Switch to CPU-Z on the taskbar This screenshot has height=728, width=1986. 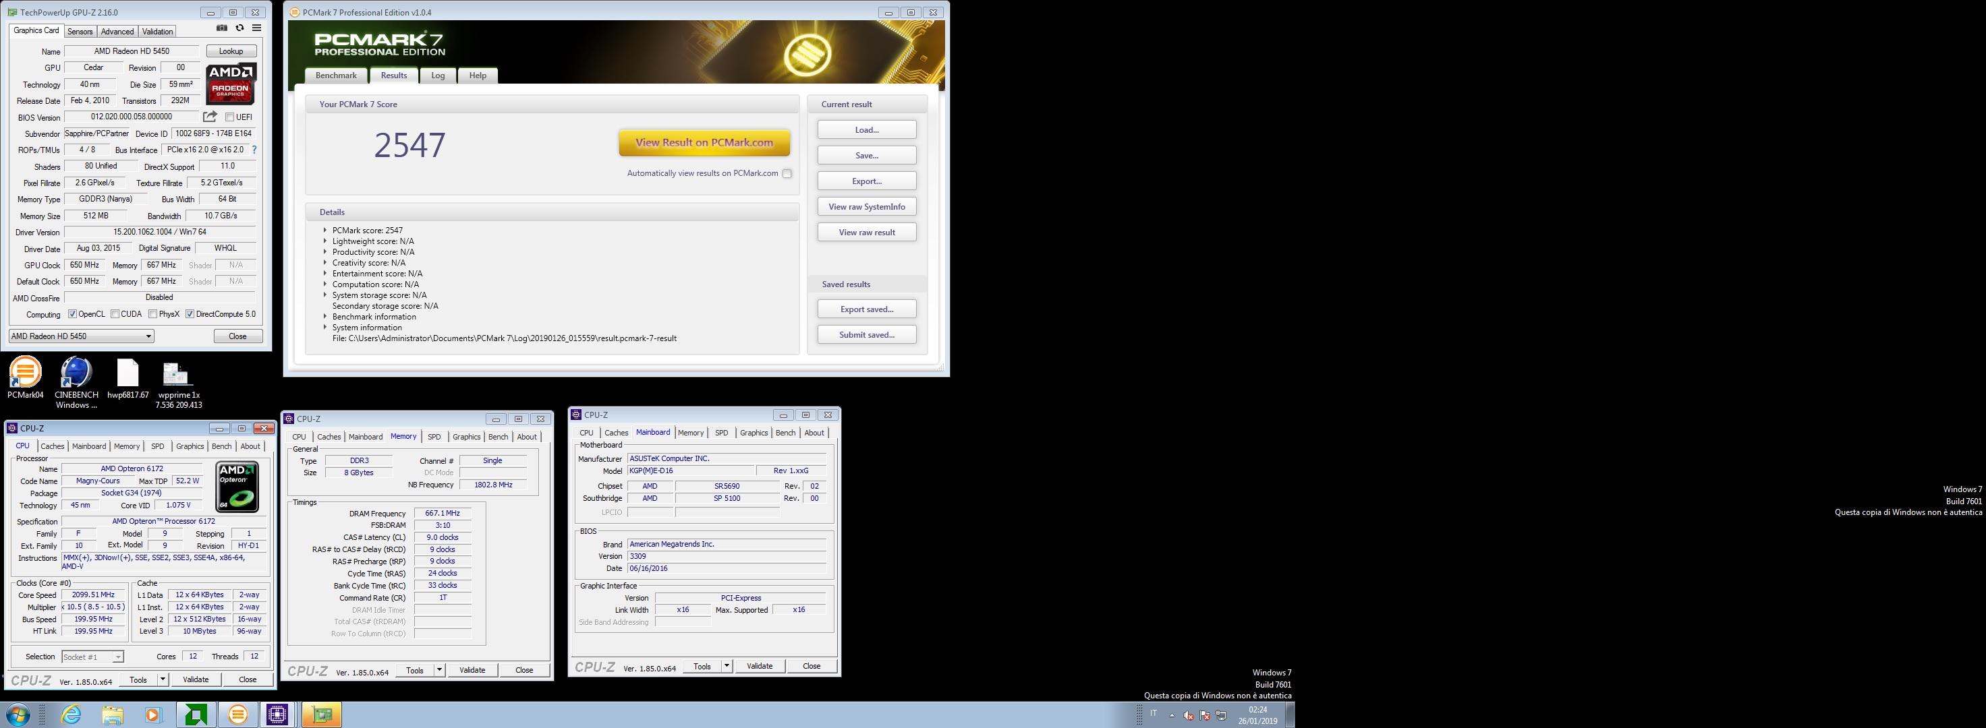[277, 715]
